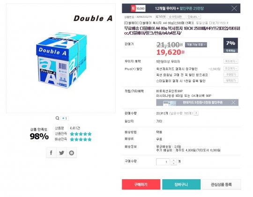
Task: Add the item to 장바구니 cart
Action: 181,184
